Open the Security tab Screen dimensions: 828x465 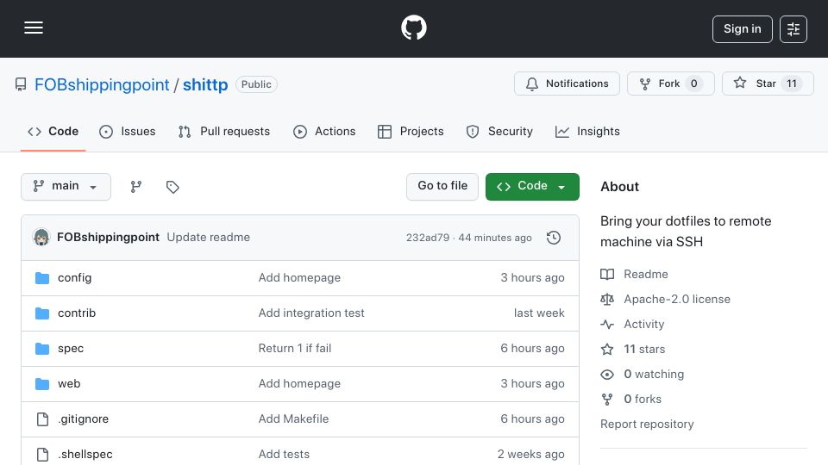[x=499, y=131]
